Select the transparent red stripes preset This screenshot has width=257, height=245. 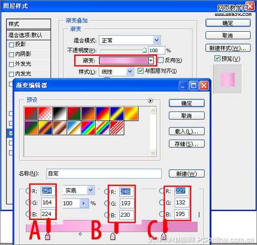pyautogui.click(x=117, y=128)
